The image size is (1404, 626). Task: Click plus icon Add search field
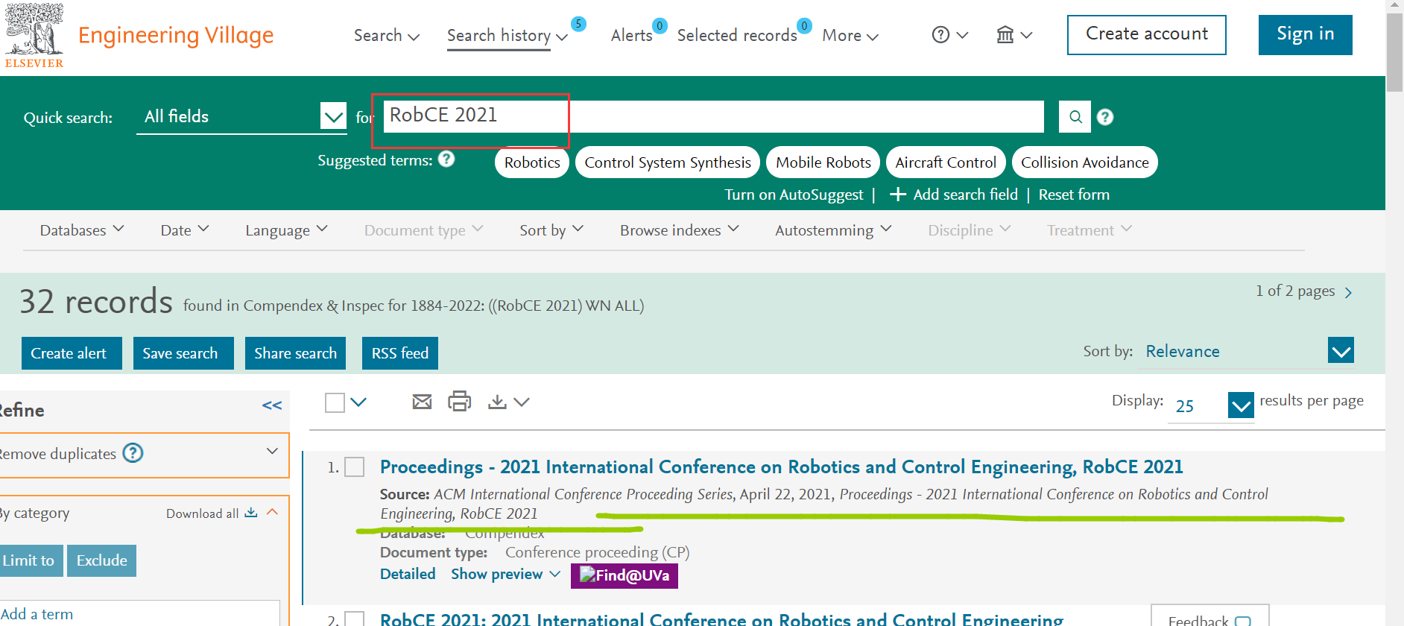tap(898, 195)
